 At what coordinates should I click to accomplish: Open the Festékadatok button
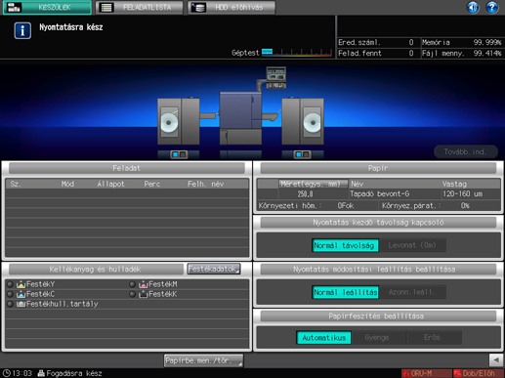pos(214,269)
